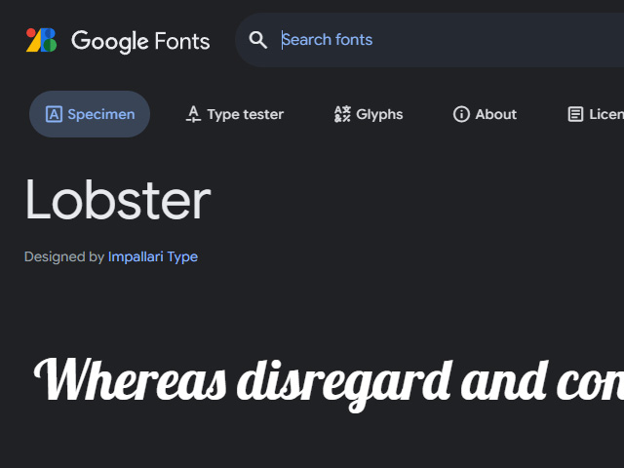Open the Glyphs tab

click(x=379, y=114)
